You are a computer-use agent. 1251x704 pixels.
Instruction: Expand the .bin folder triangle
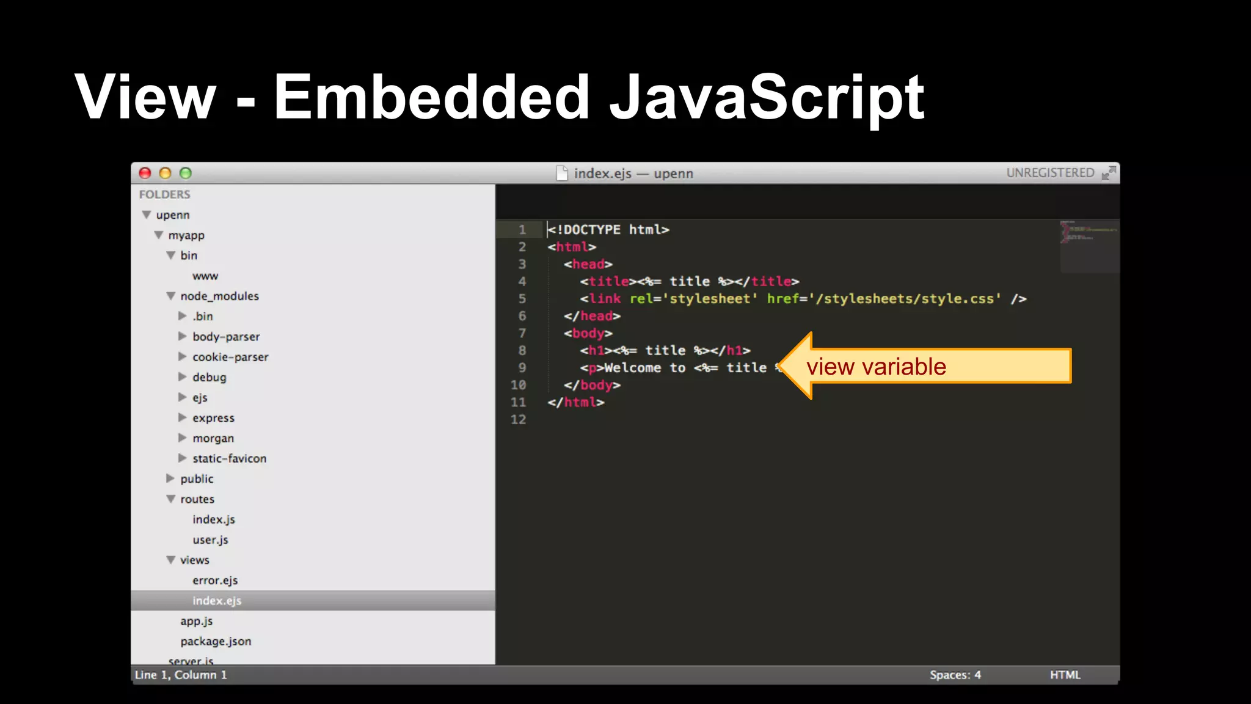pos(183,316)
